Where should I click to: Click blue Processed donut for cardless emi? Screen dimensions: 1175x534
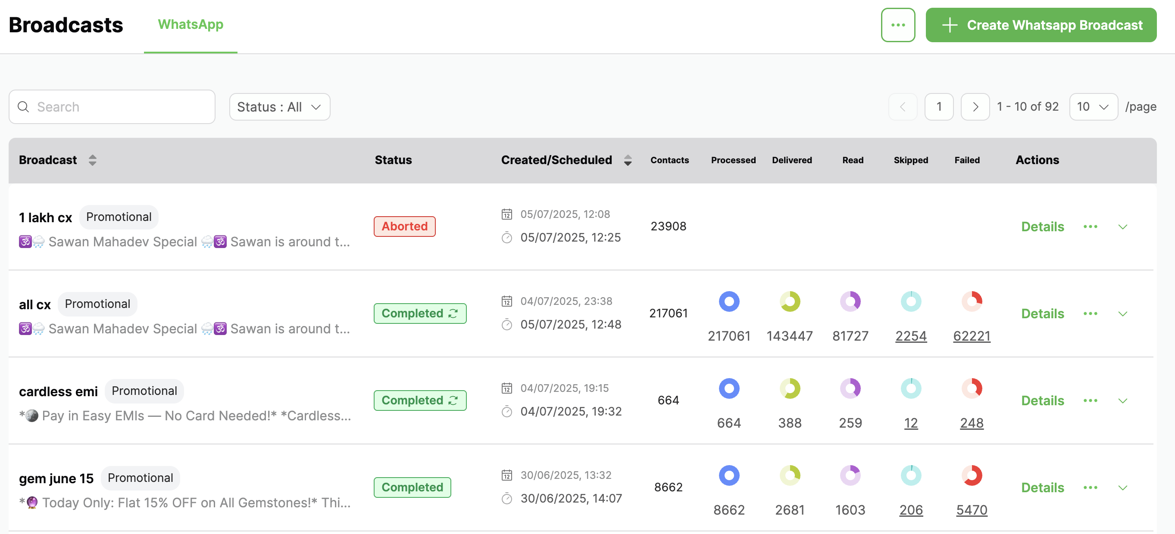(x=728, y=388)
